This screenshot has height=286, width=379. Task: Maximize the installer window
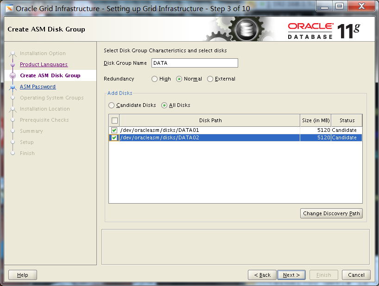[x=340, y=6]
